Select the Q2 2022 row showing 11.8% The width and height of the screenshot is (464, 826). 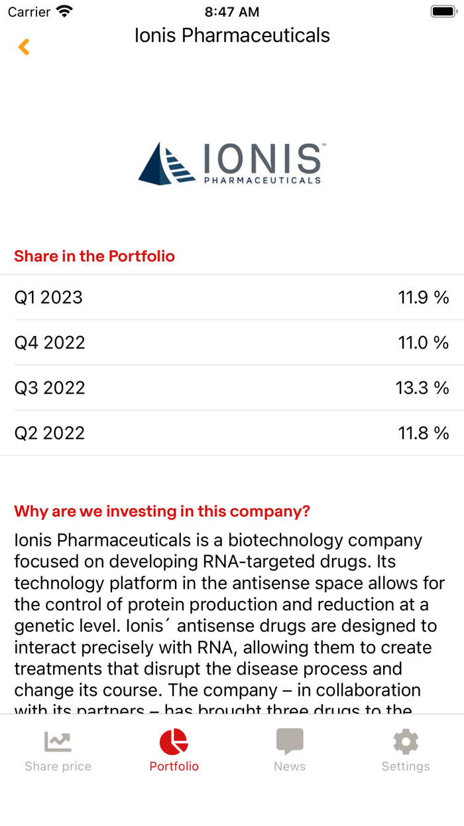232,432
